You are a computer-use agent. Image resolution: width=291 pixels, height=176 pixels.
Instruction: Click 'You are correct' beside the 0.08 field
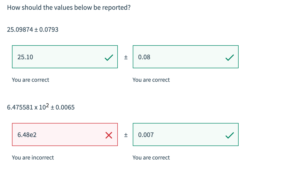point(151,80)
